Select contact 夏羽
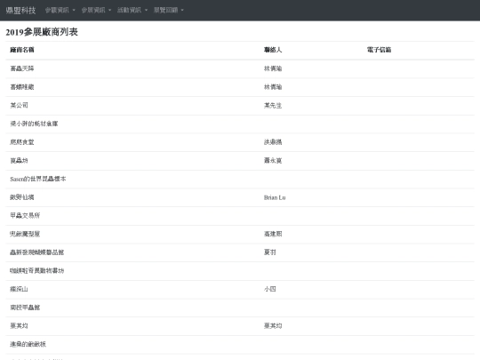 click(270, 252)
